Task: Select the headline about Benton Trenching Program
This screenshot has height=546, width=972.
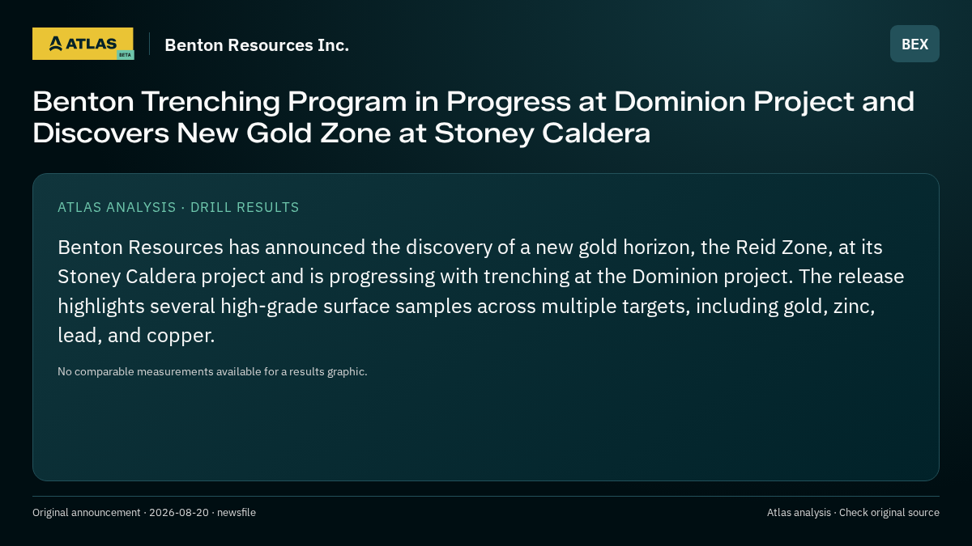Action: click(474, 117)
